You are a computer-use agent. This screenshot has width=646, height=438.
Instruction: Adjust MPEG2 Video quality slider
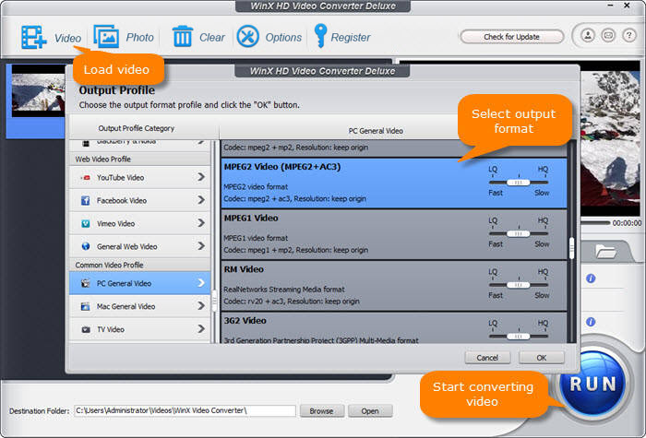coord(519,183)
